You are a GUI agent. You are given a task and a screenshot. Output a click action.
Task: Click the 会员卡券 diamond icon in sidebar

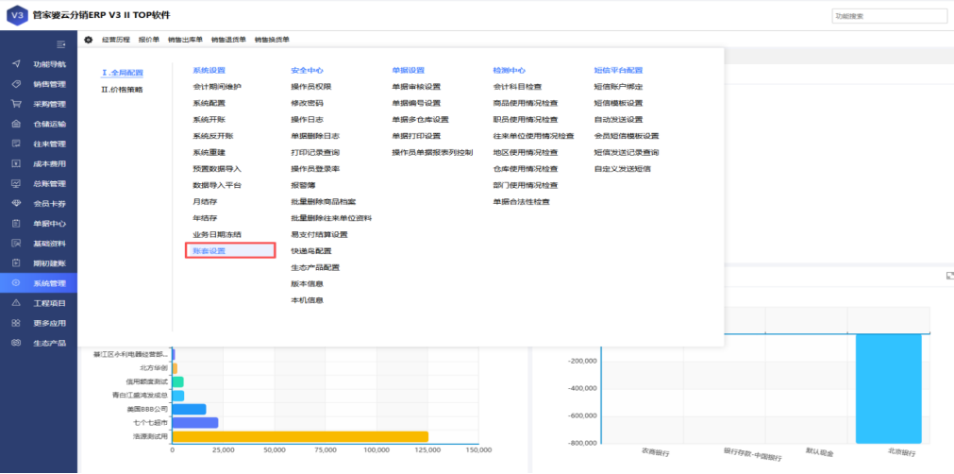15,203
